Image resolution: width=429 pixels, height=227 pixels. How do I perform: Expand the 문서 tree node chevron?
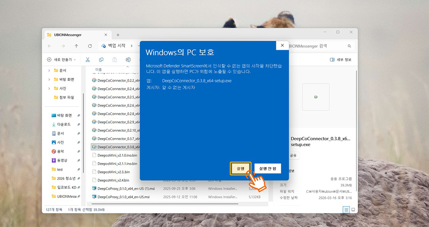(49, 71)
